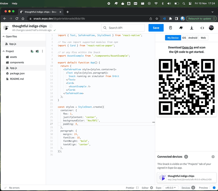Click the sign-in arrow icon beside Save
This screenshot has height=191, width=218.
pos(170,28)
